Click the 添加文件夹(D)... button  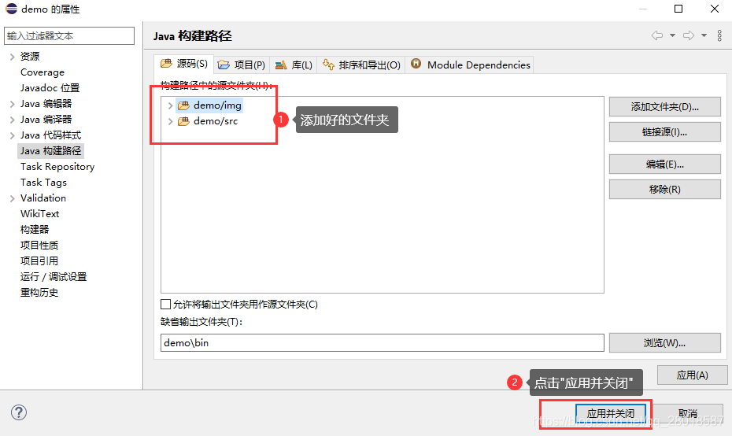point(665,107)
